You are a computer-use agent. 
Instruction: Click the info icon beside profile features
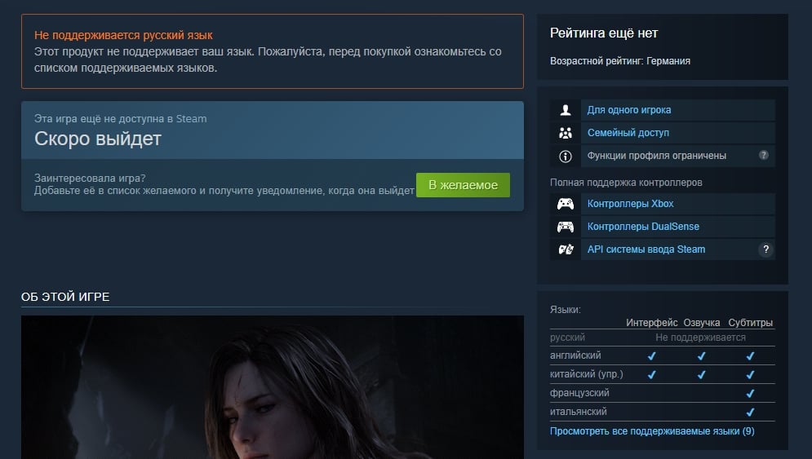(566, 156)
